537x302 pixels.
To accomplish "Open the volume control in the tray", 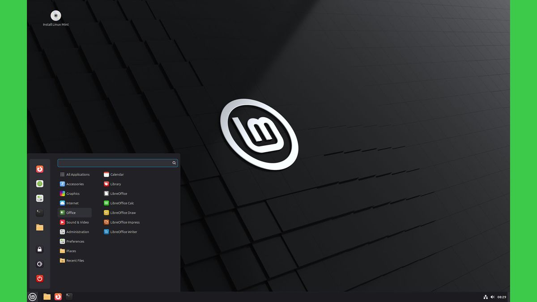I will tap(492, 297).
